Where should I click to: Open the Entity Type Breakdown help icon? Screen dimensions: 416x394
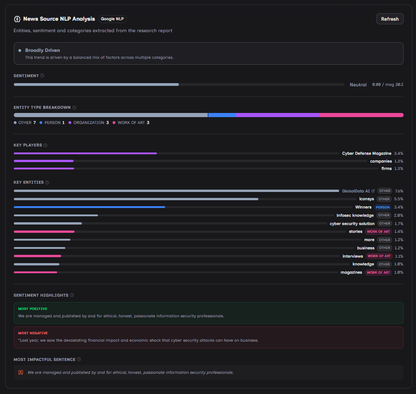coord(74,107)
